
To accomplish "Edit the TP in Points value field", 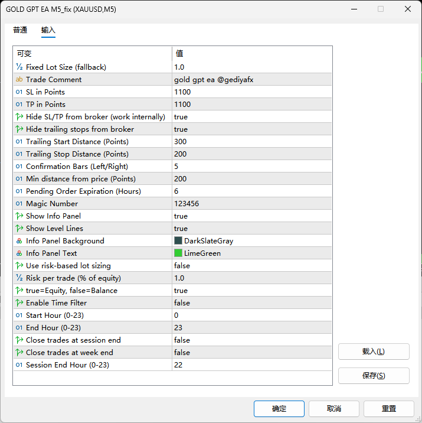I will click(251, 104).
